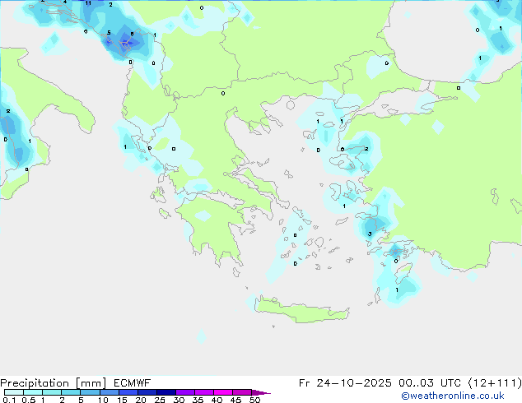Click the 2–5 mm legend swatch
Screen dimensions: 522x403
(71, 392)
